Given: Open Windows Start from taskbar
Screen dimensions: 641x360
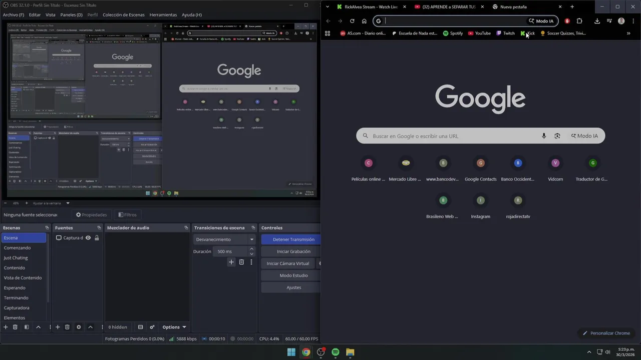Looking at the screenshot, I should [291, 352].
